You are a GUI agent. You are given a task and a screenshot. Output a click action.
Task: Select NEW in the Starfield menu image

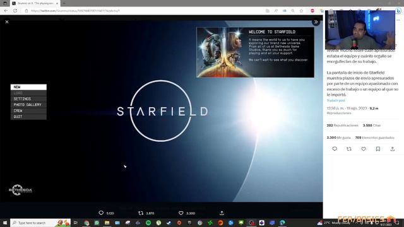28,87
